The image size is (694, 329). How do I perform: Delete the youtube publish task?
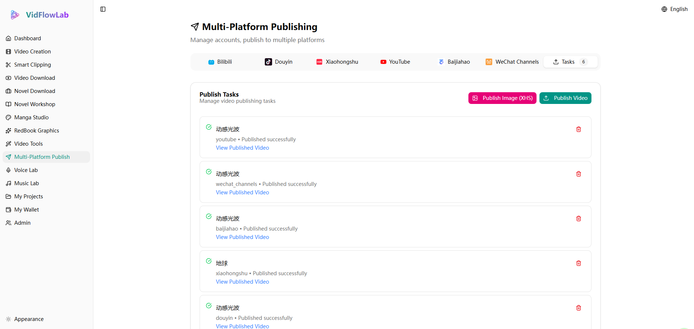578,129
